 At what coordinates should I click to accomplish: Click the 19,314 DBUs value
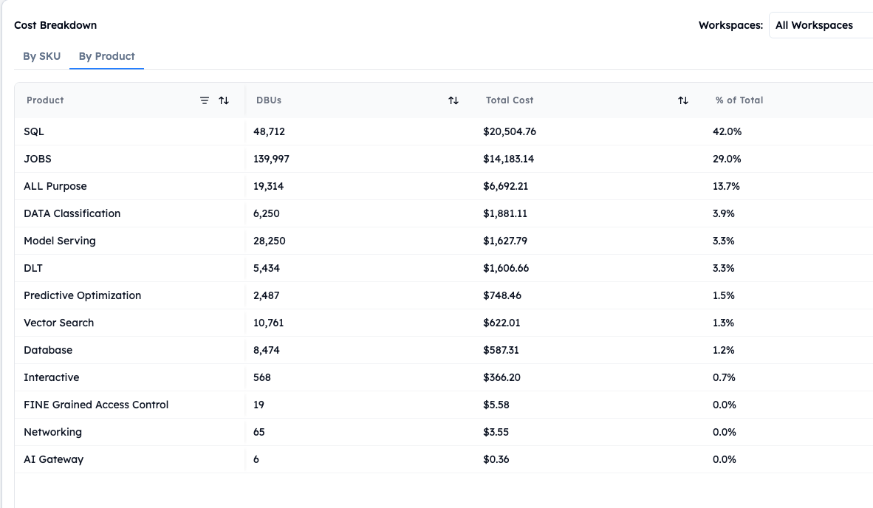point(268,186)
